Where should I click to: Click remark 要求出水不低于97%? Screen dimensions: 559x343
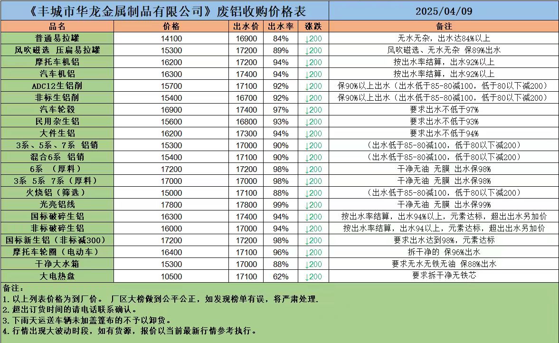444,109
